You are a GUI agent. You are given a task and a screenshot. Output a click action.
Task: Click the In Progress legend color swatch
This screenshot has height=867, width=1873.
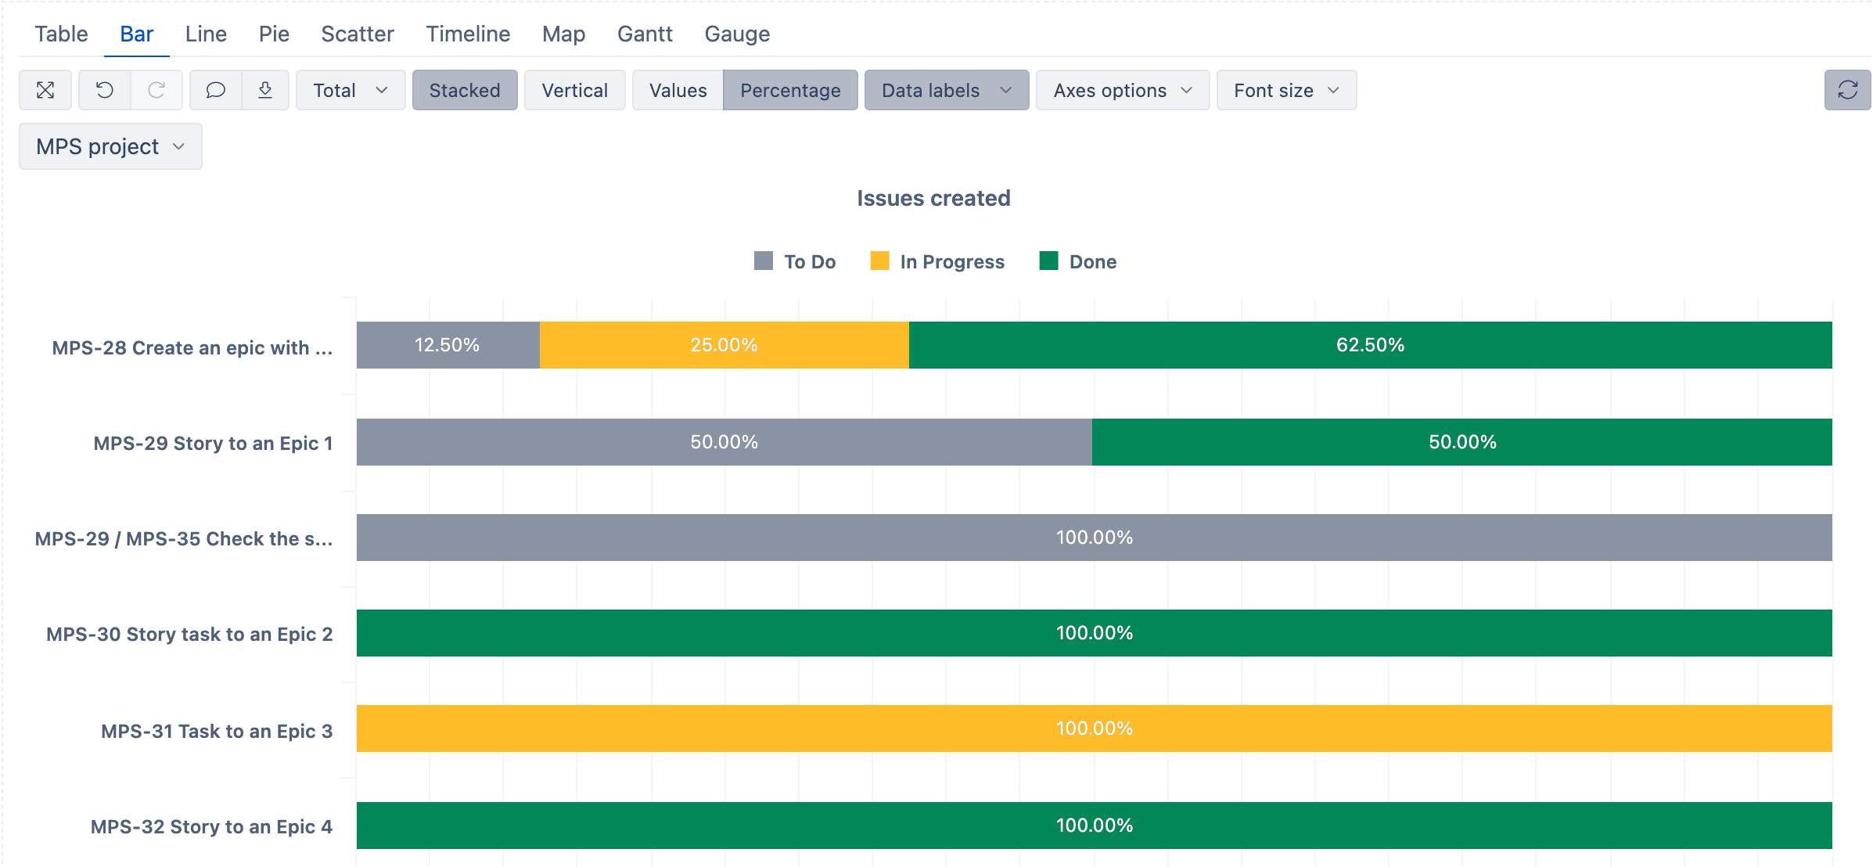point(879,261)
